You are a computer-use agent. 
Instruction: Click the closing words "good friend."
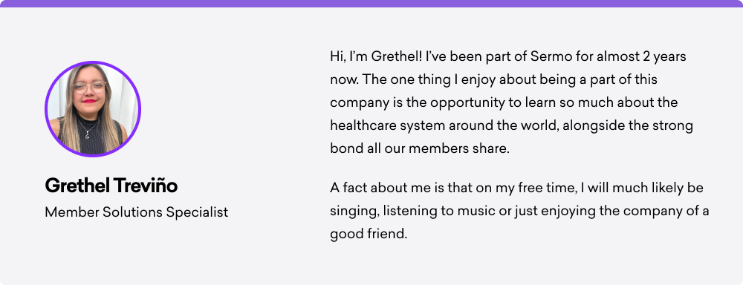(x=369, y=234)
